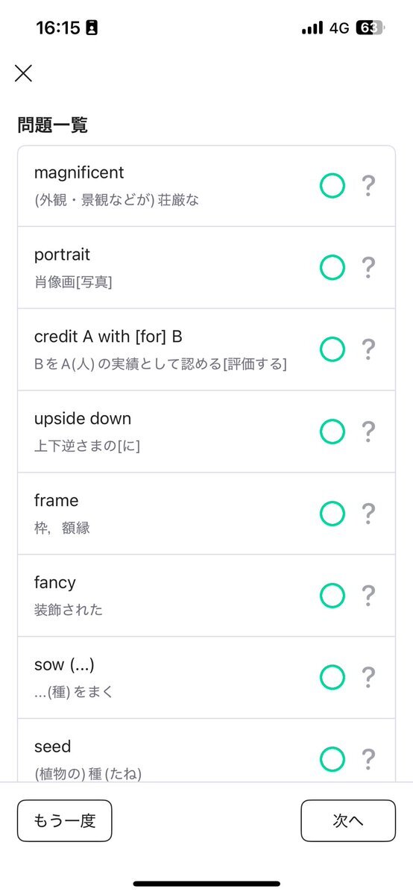
Task: Show help for upside down entry
Action: (369, 431)
